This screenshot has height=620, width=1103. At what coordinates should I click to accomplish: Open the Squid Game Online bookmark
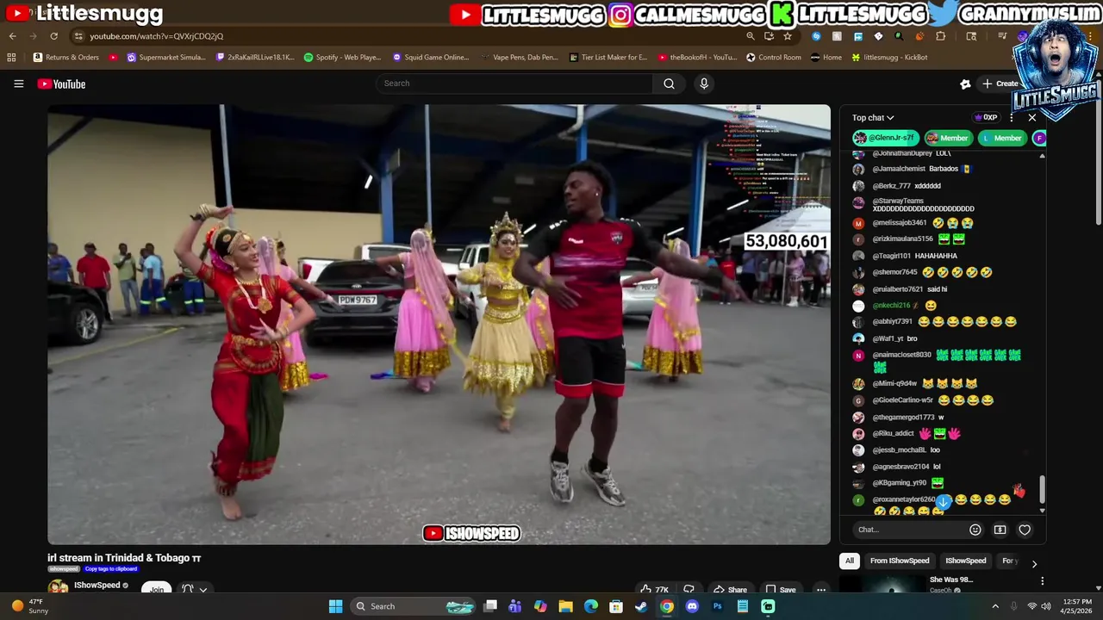(x=431, y=57)
